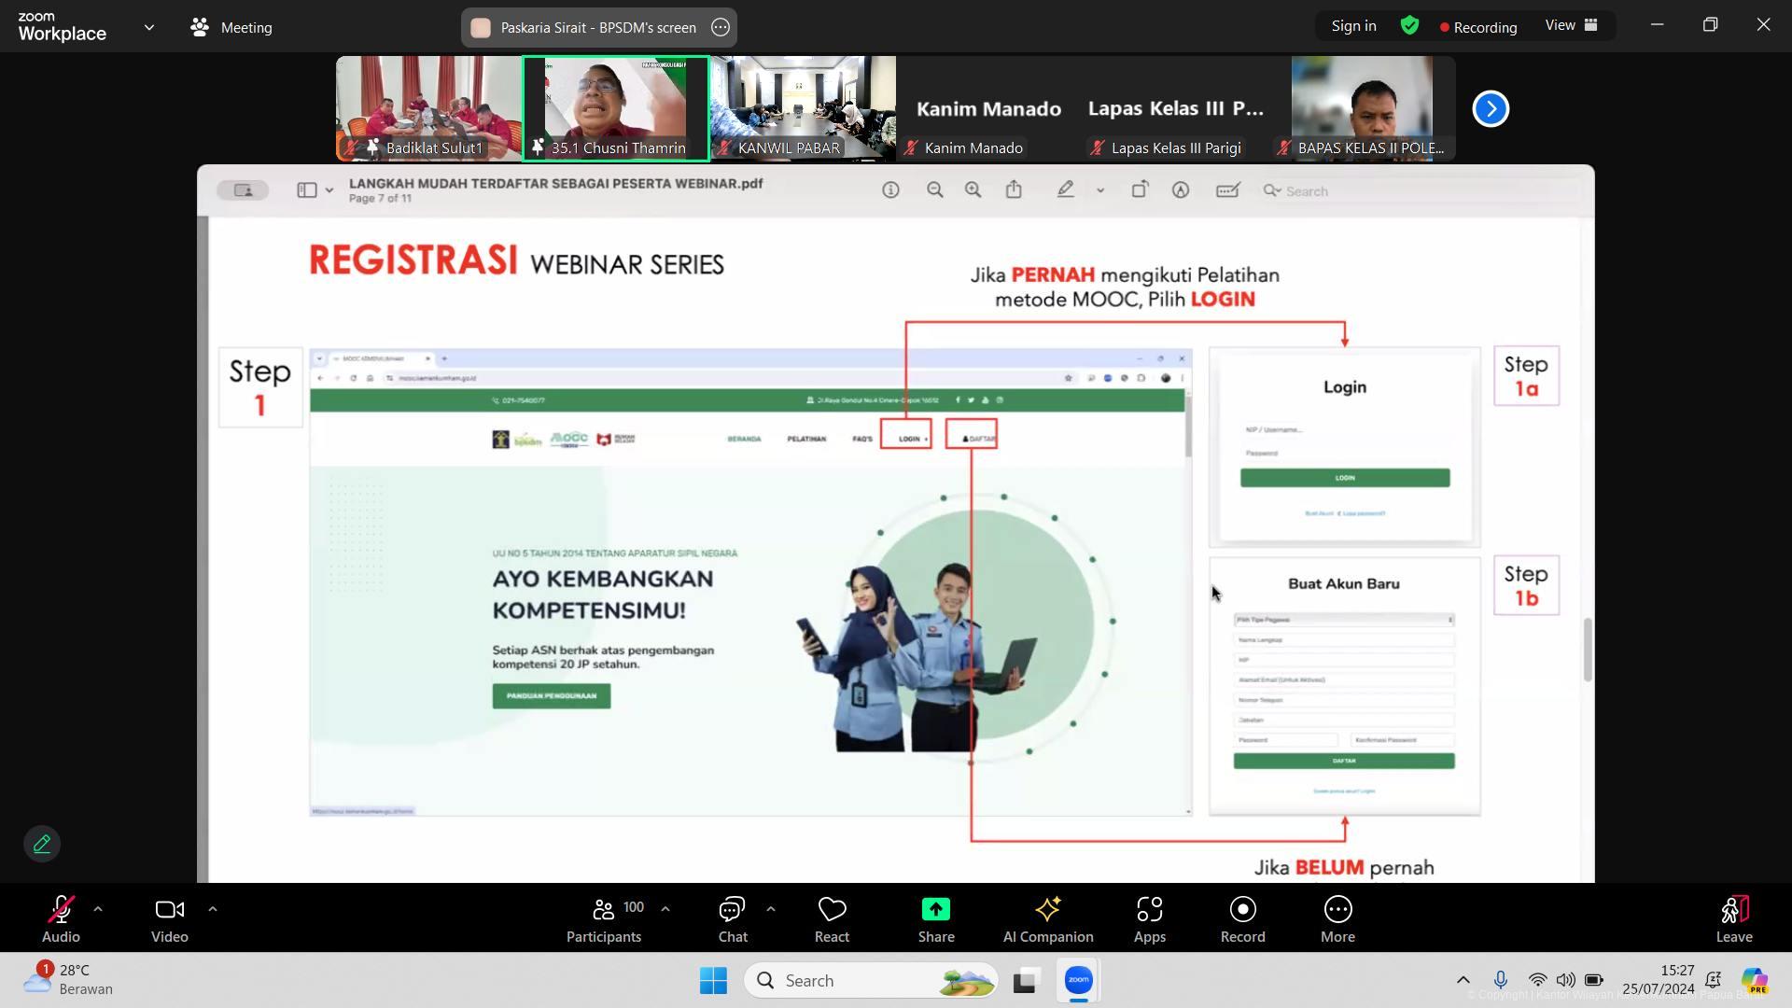1792x1008 pixels.
Task: Open audio options arrow next to Audio
Action: pyautogui.click(x=98, y=909)
